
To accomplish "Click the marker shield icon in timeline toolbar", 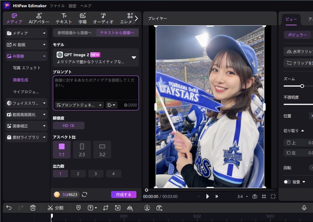I will [79, 208].
